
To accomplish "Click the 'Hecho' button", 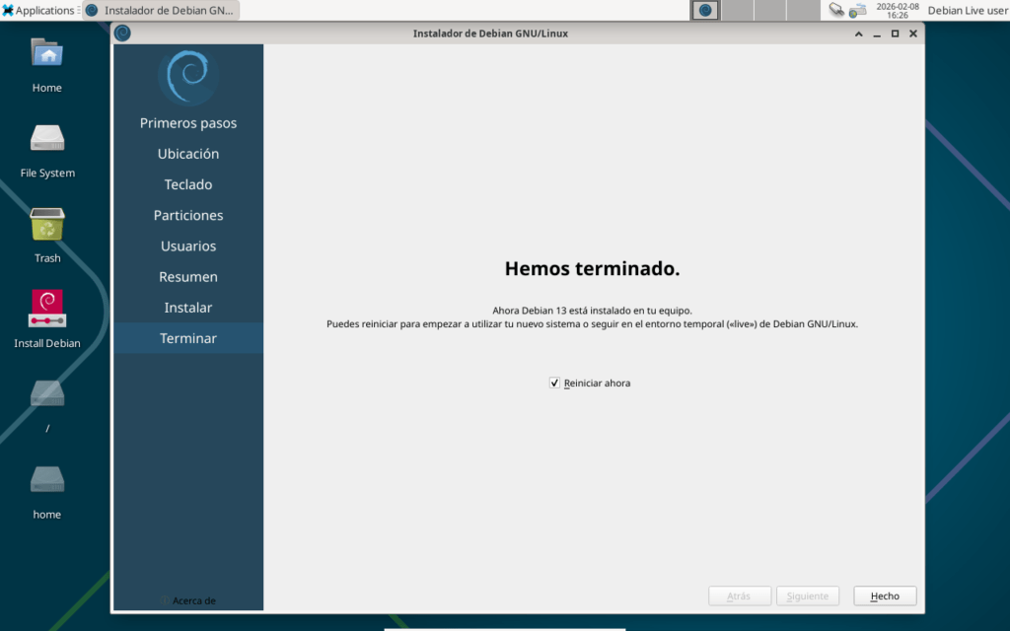I will coord(885,596).
